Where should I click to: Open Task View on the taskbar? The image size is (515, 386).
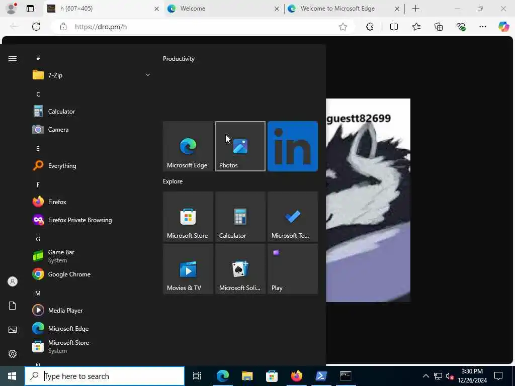[197, 376]
